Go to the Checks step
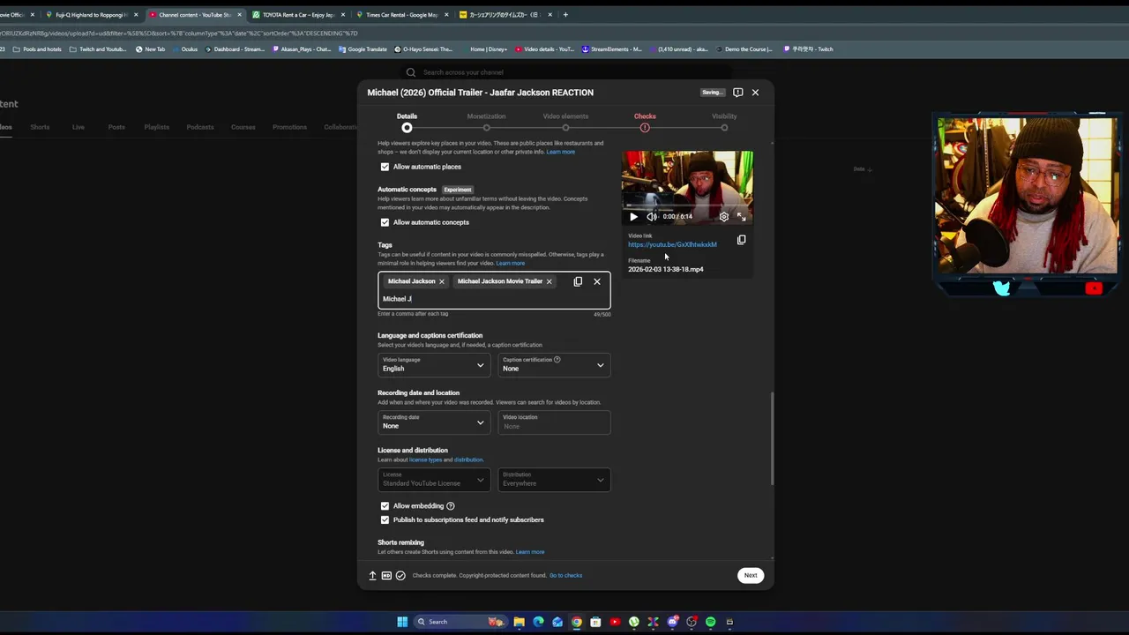 (645, 122)
